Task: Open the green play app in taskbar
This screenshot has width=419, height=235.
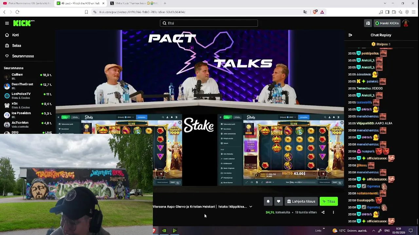Action: click(x=175, y=231)
